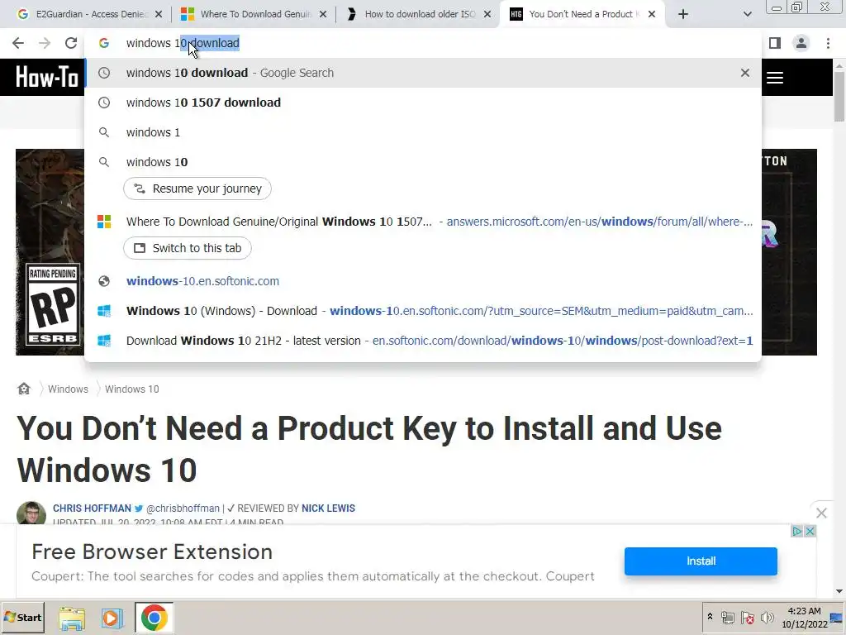
Task: Close the How to download older ISO tab
Action: tap(487, 15)
